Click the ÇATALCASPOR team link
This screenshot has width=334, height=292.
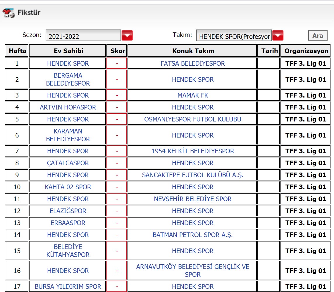pyautogui.click(x=68, y=163)
